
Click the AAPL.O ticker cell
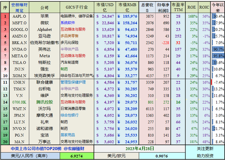click(x=19, y=16)
